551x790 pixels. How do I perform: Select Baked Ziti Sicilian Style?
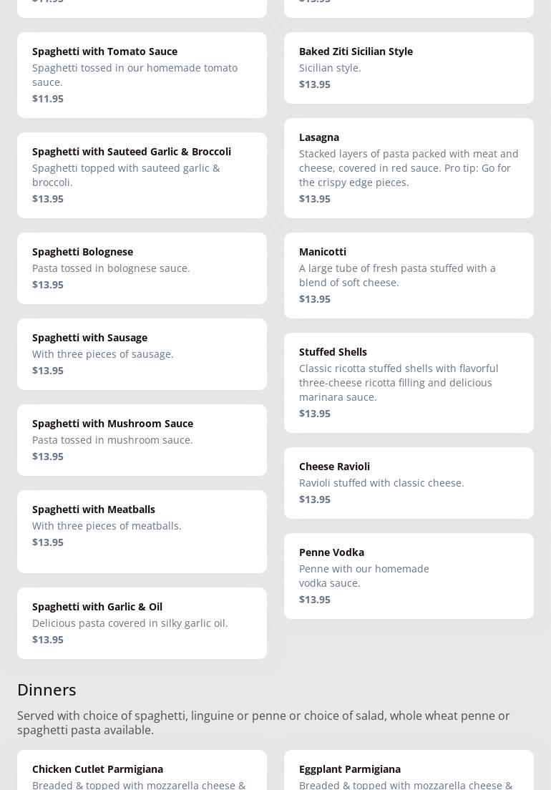[x=409, y=67]
